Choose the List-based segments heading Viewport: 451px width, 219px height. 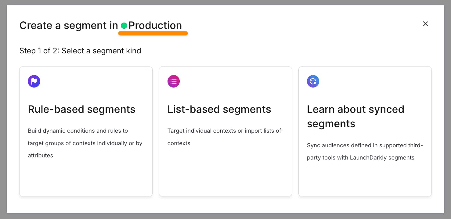219,109
